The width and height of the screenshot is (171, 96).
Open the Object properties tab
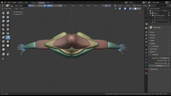tap(146, 49)
